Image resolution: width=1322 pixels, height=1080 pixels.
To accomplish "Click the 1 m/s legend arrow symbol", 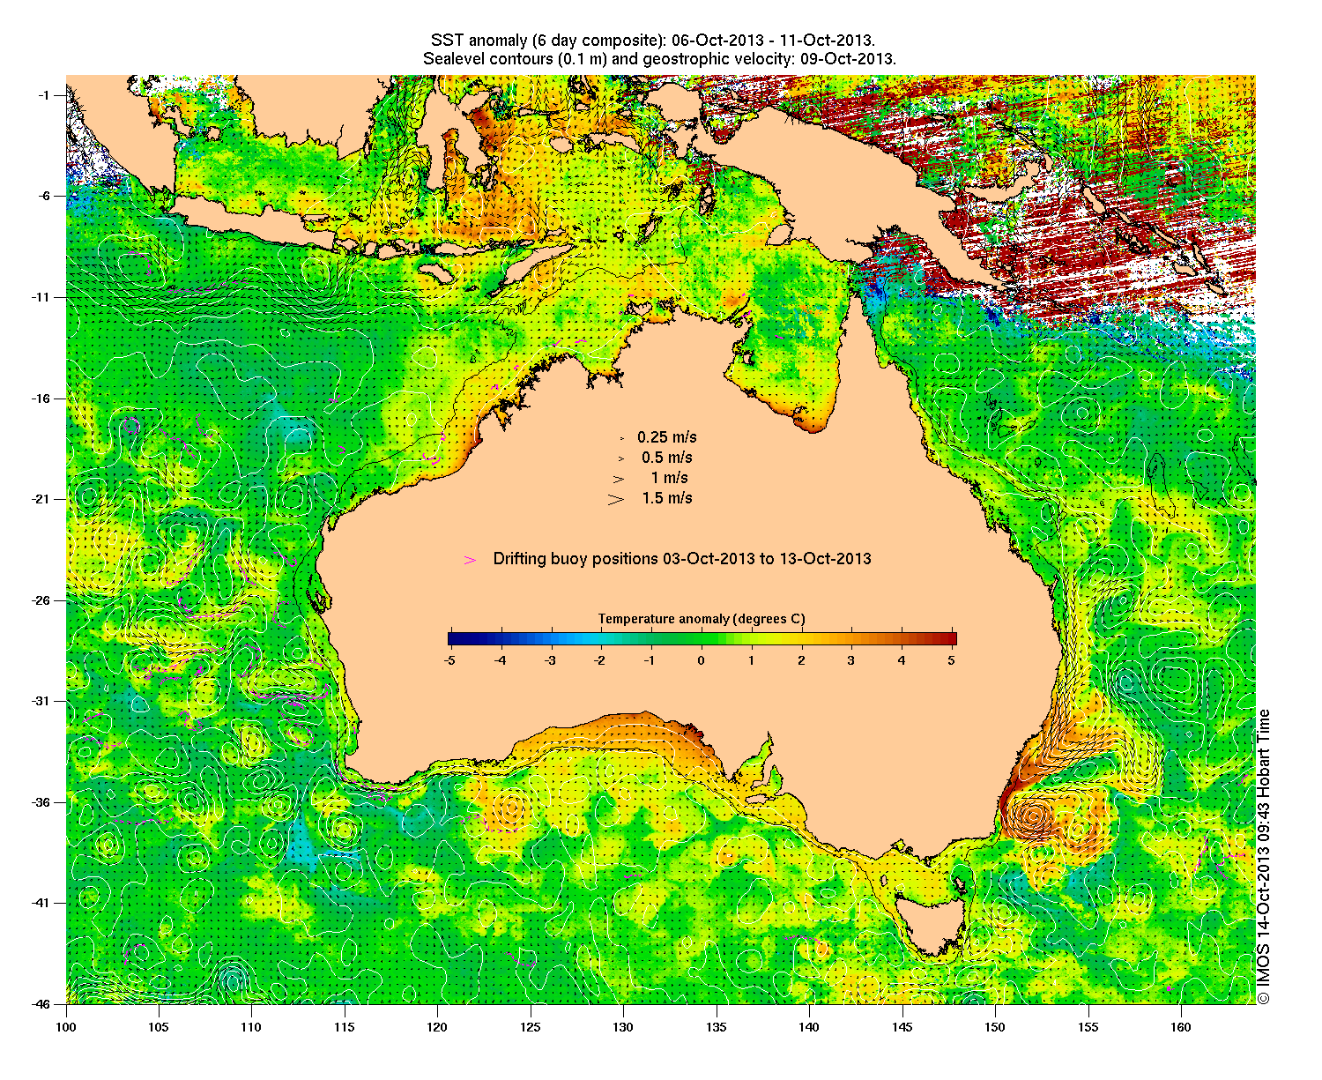I will point(620,479).
